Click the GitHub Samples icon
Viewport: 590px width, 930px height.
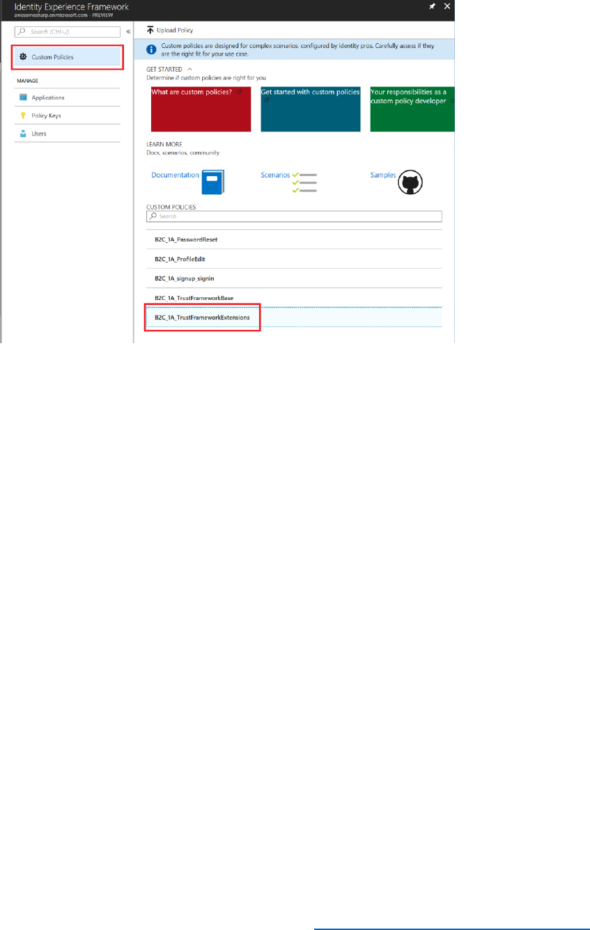pos(410,182)
